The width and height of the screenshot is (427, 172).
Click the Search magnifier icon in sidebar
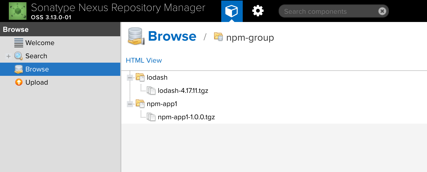click(x=18, y=56)
